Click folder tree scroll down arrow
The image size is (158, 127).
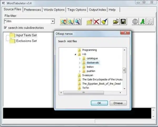click(x=125, y=89)
